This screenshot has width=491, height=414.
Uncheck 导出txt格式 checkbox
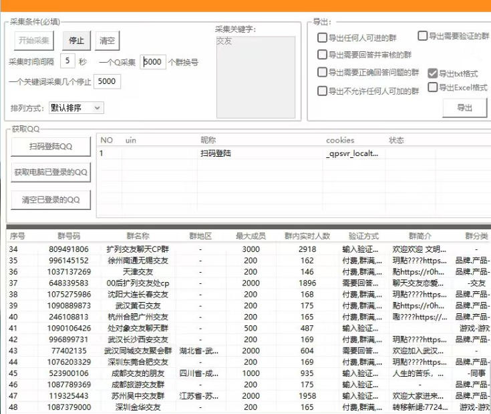pyautogui.click(x=432, y=73)
